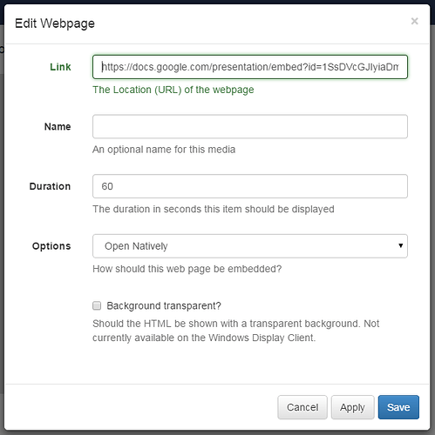Click into the empty Name field

tap(250, 127)
